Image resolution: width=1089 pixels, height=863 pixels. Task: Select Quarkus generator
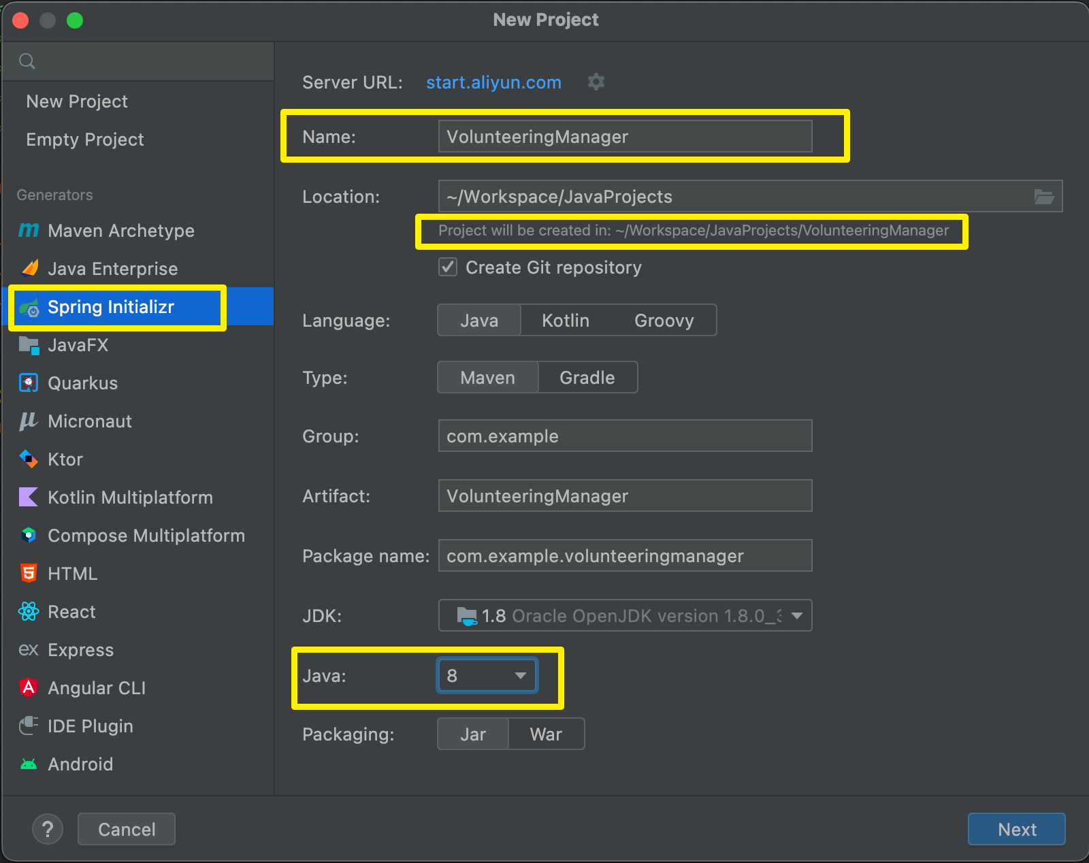(x=138, y=383)
